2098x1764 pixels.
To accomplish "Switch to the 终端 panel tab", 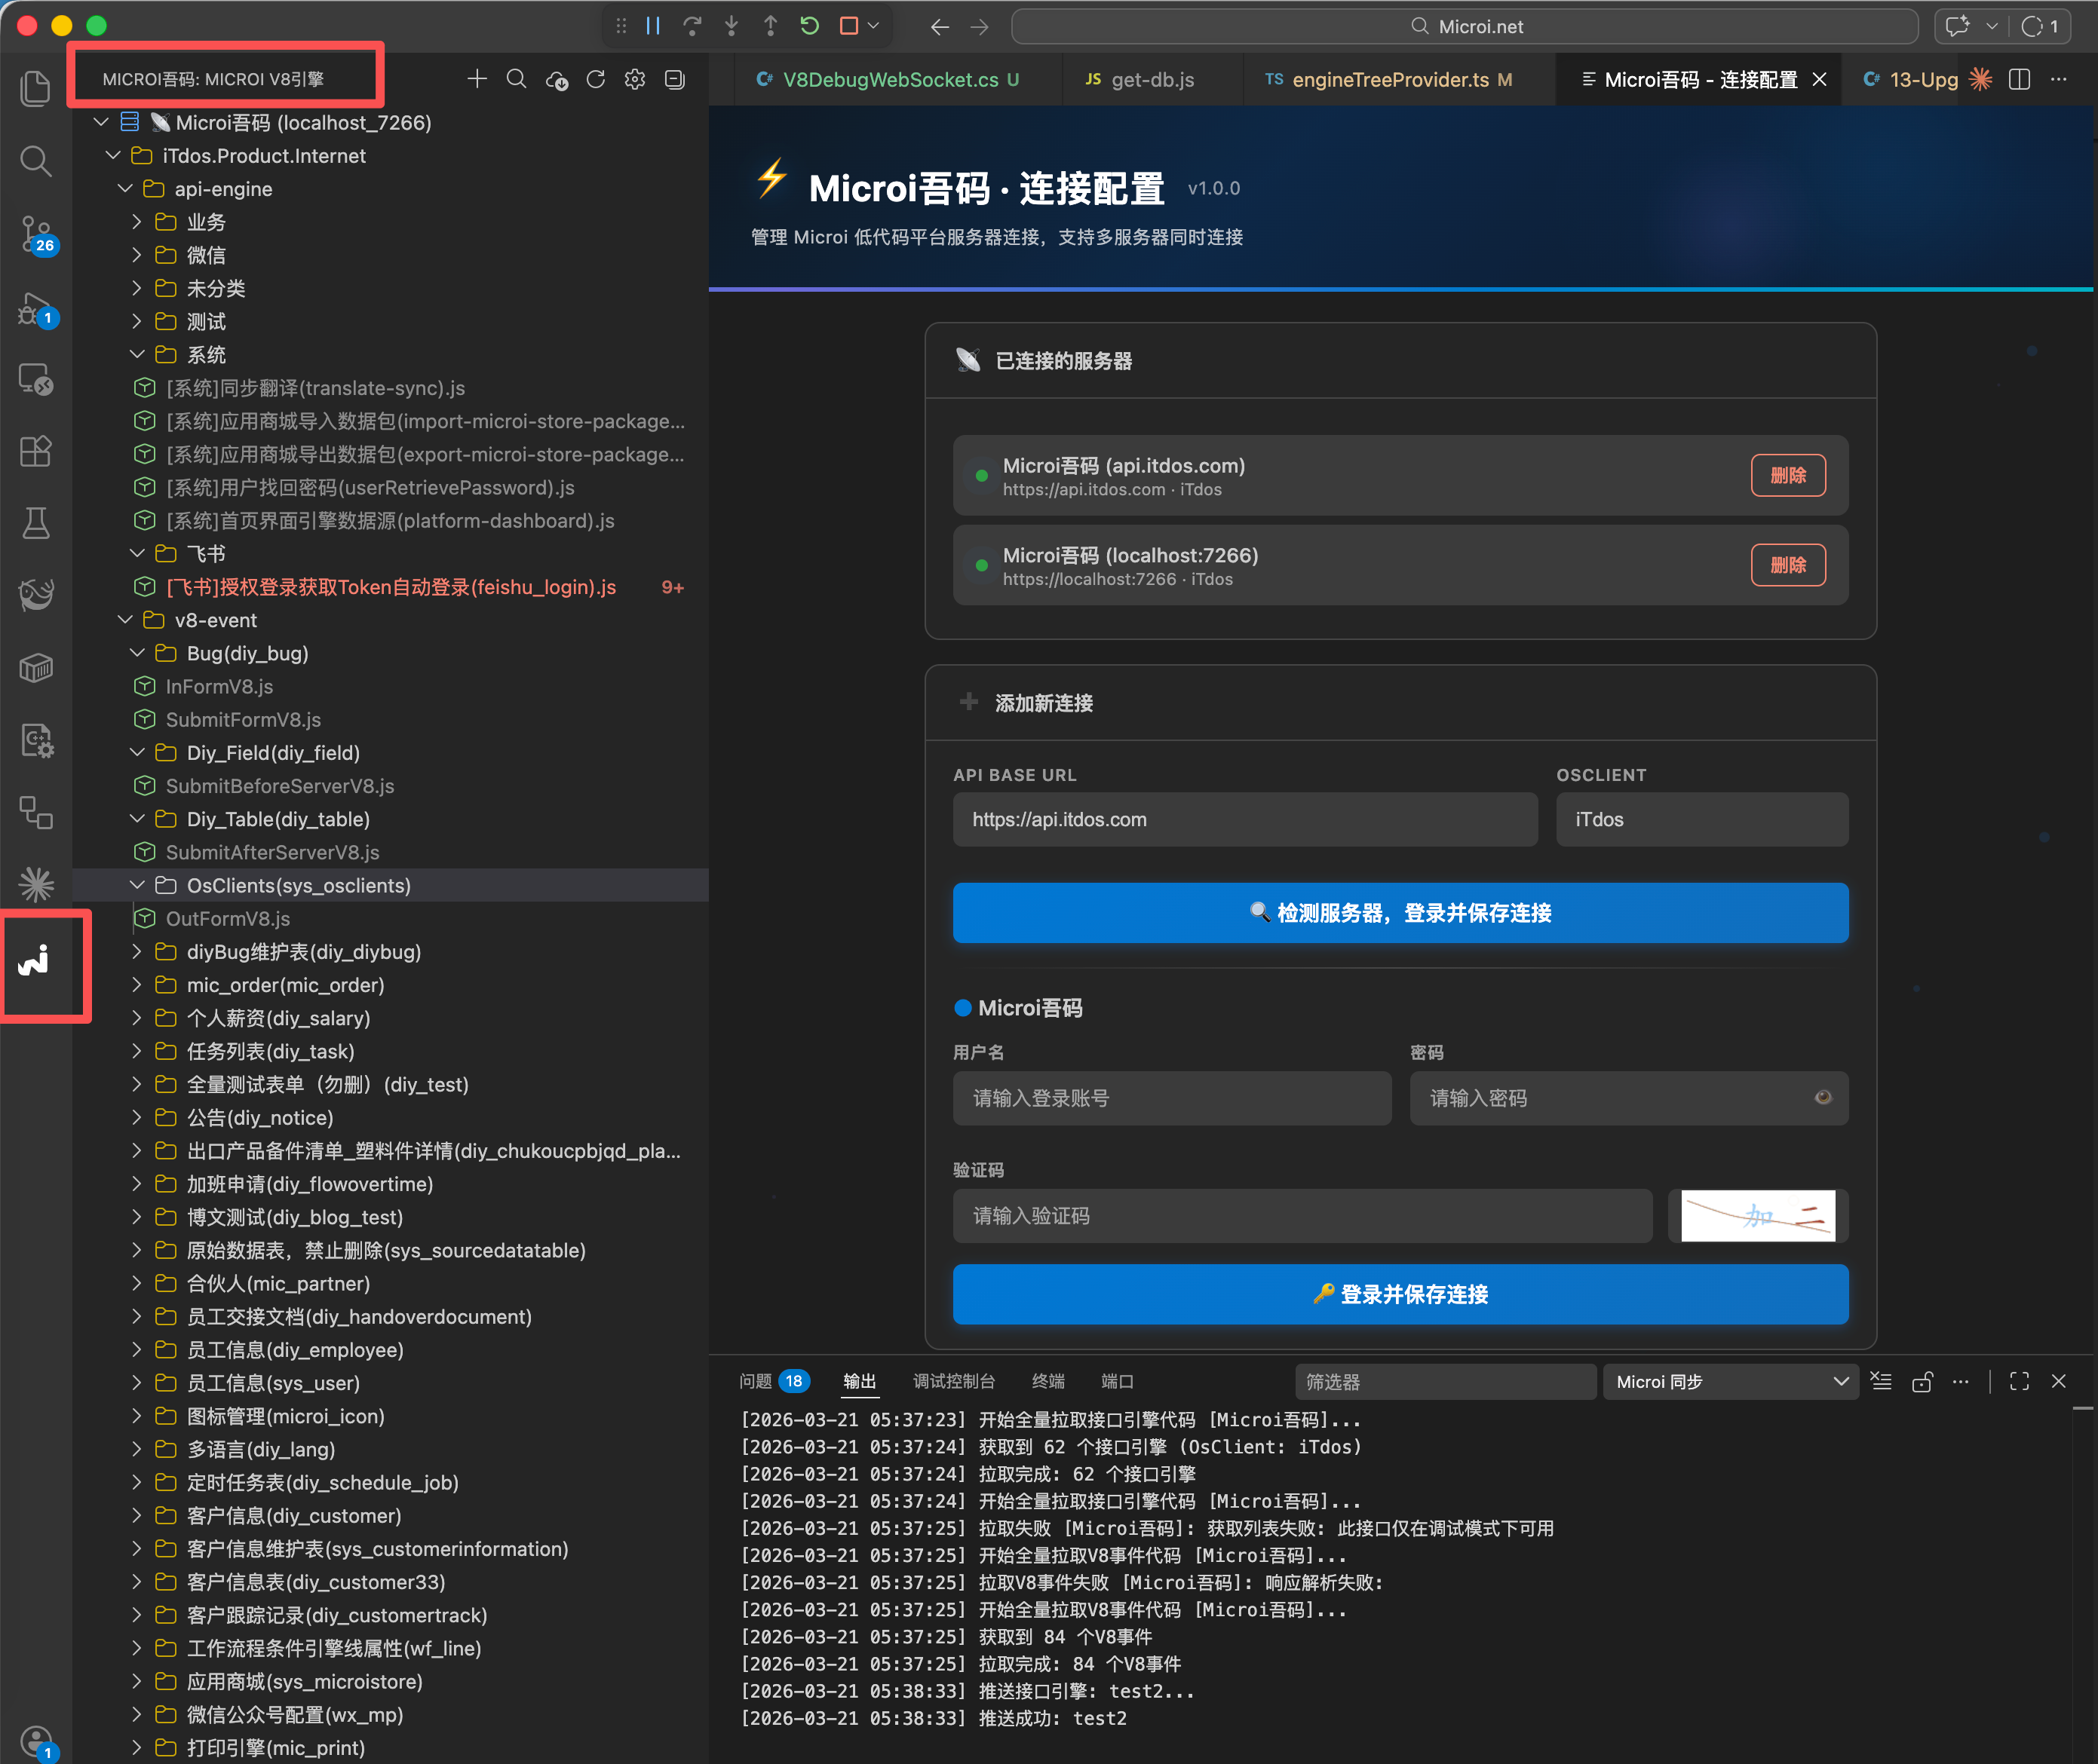I will coord(1047,1382).
